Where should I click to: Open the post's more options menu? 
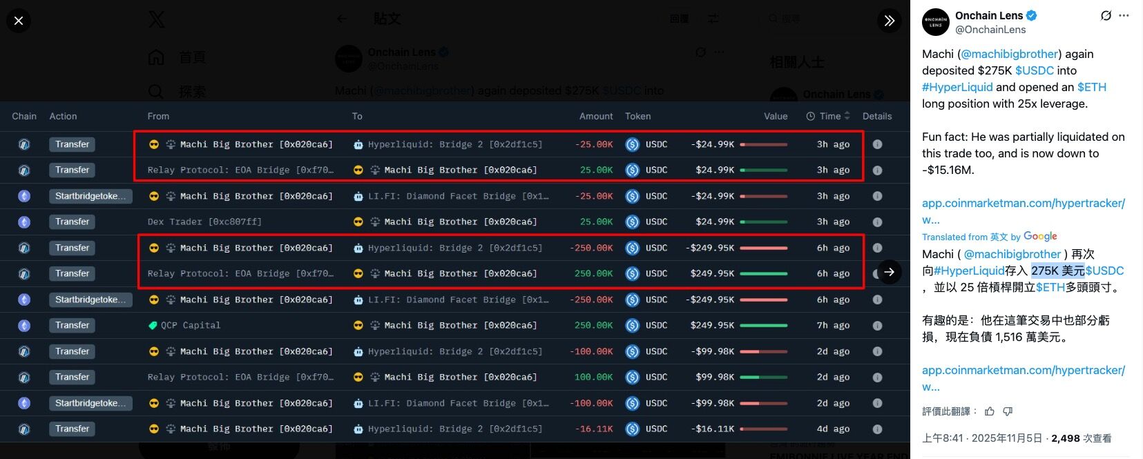pos(1124,15)
